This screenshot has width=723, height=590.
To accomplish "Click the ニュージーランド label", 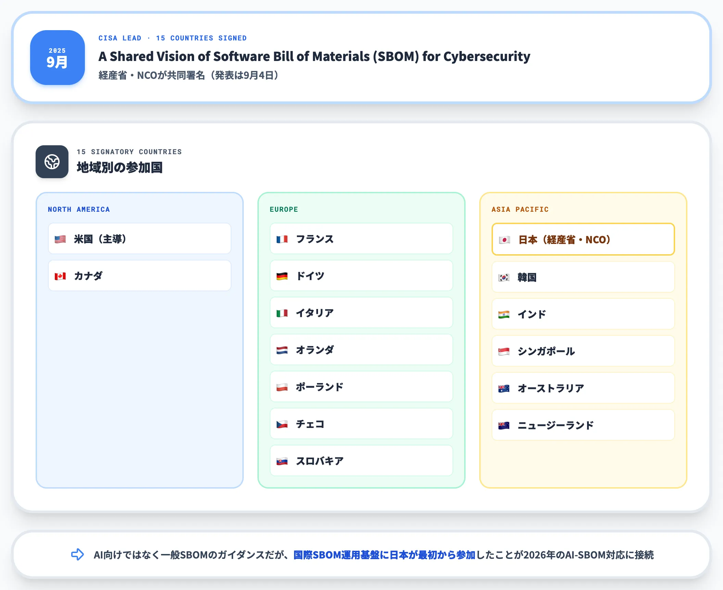I will [x=556, y=426].
